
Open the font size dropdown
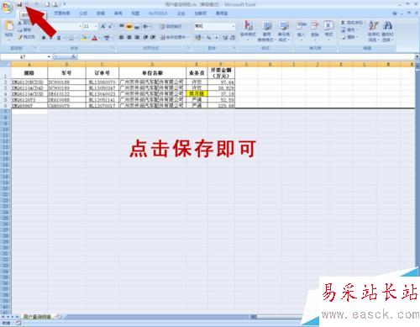[x=96, y=26]
